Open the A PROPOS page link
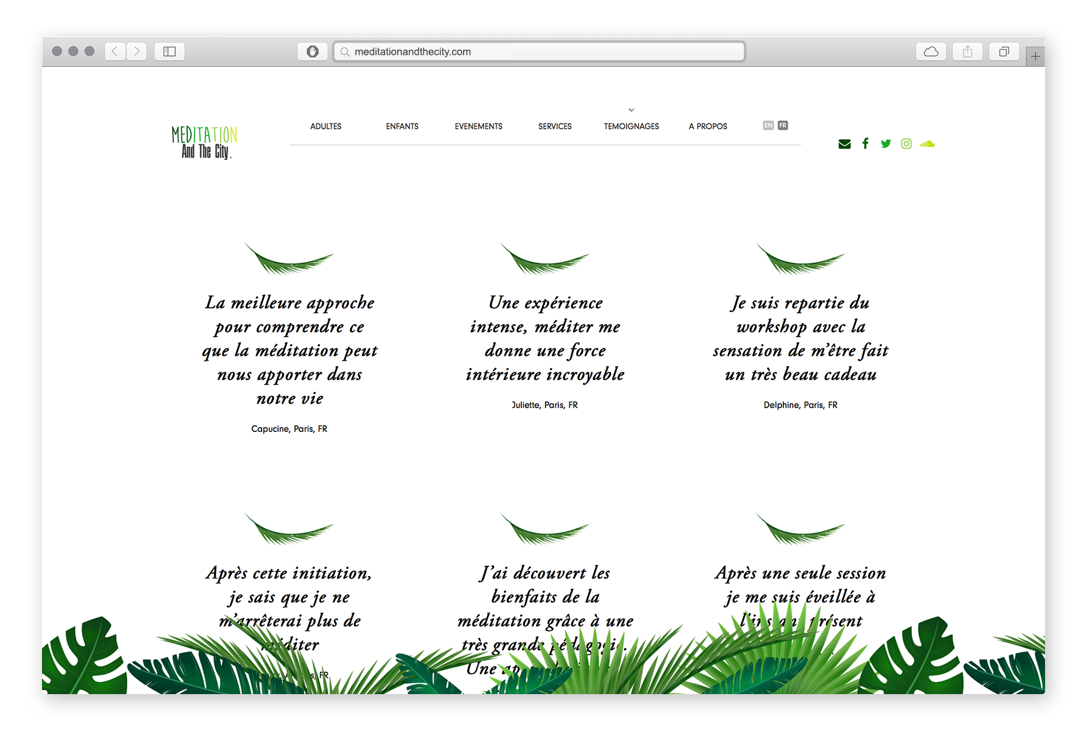Screen dimensions: 1084x730 coord(708,127)
